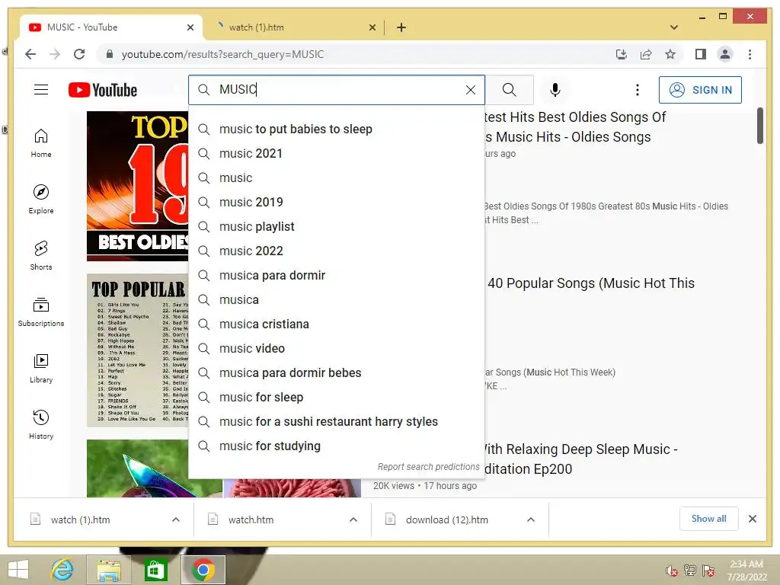The height and width of the screenshot is (585, 780).
Task: Expand options for download (12).htm
Action: (531, 519)
